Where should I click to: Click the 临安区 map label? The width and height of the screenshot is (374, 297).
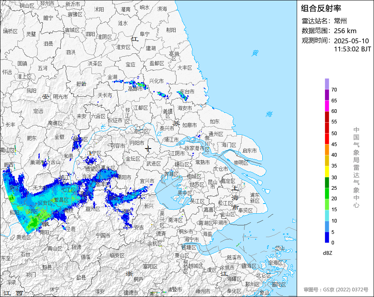[x=117, y=255]
